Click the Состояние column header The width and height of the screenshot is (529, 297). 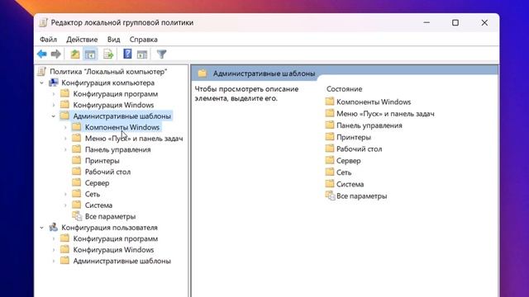pyautogui.click(x=344, y=89)
